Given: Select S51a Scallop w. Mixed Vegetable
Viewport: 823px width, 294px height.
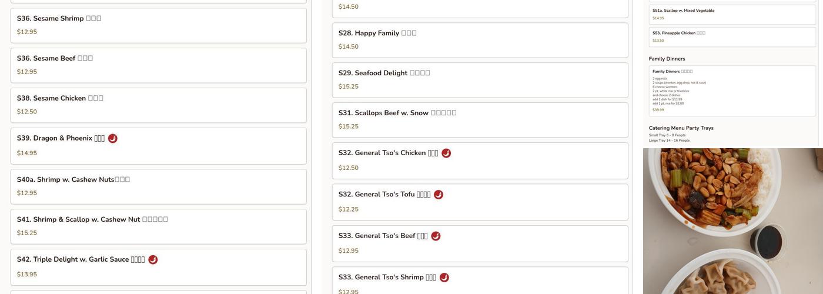Looking at the screenshot, I should (x=732, y=14).
